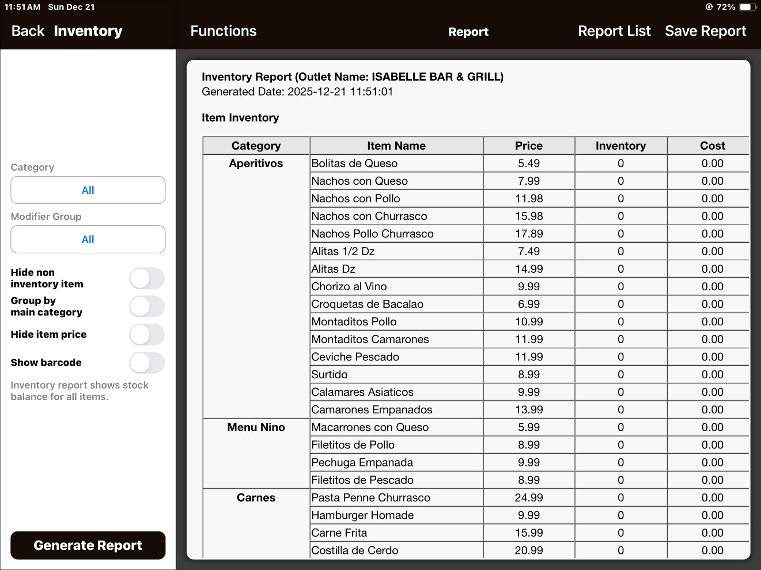761x570 pixels.
Task: Click the Item Name column header
Action: point(396,146)
